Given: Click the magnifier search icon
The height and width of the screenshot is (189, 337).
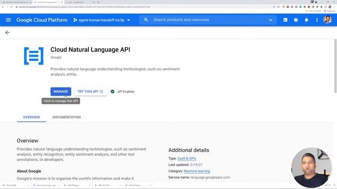Looking at the screenshot, I should pos(146,20).
